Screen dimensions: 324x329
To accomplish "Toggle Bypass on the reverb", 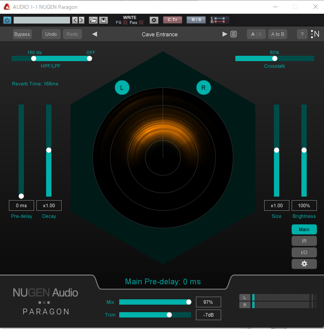I will point(22,34).
